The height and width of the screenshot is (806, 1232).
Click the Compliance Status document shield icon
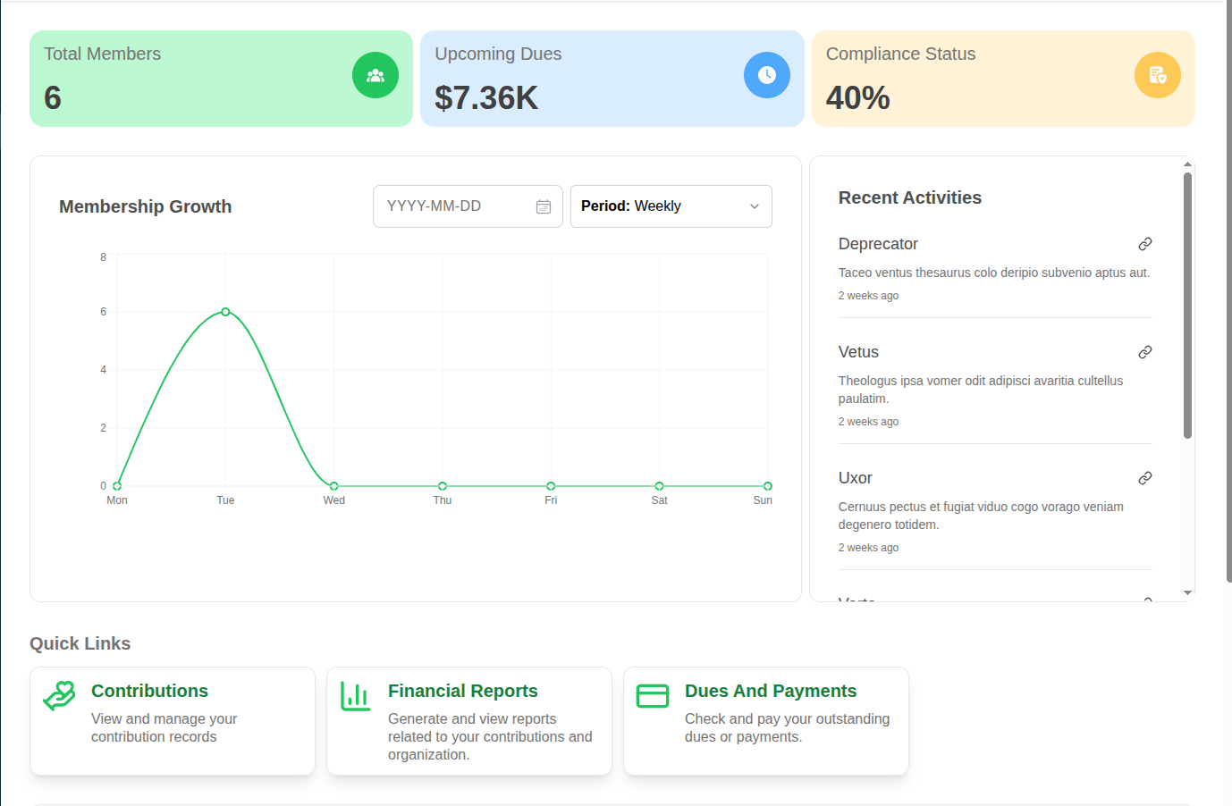1158,75
